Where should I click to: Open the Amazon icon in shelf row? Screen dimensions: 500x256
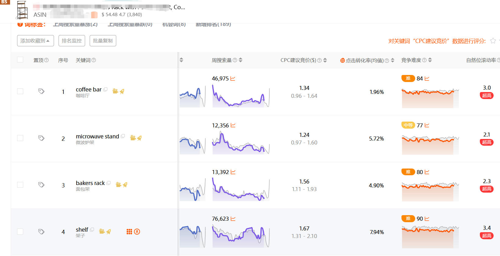[137, 232]
